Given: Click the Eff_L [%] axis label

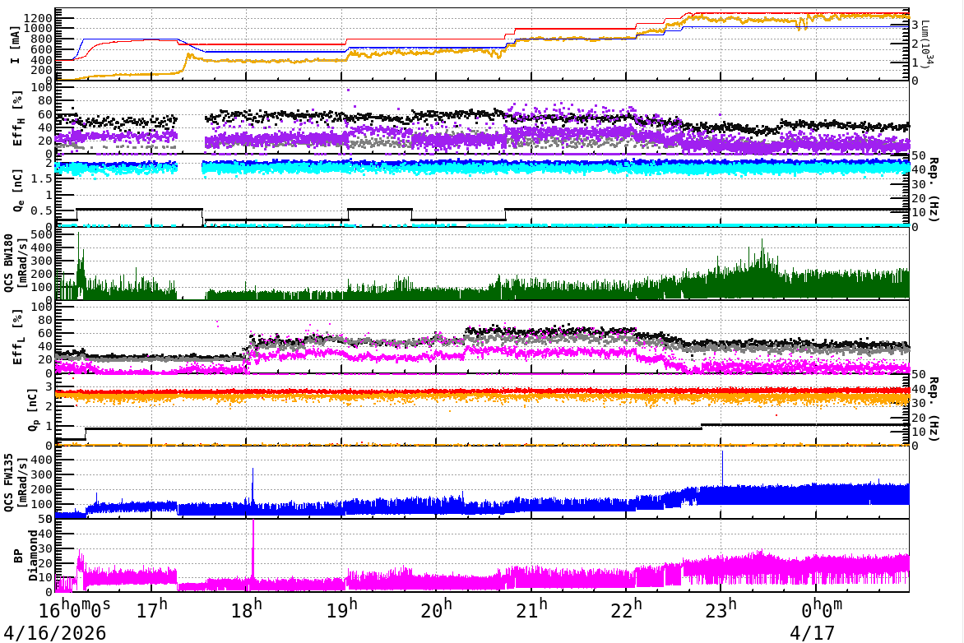Looking at the screenshot, I should (x=18, y=337).
